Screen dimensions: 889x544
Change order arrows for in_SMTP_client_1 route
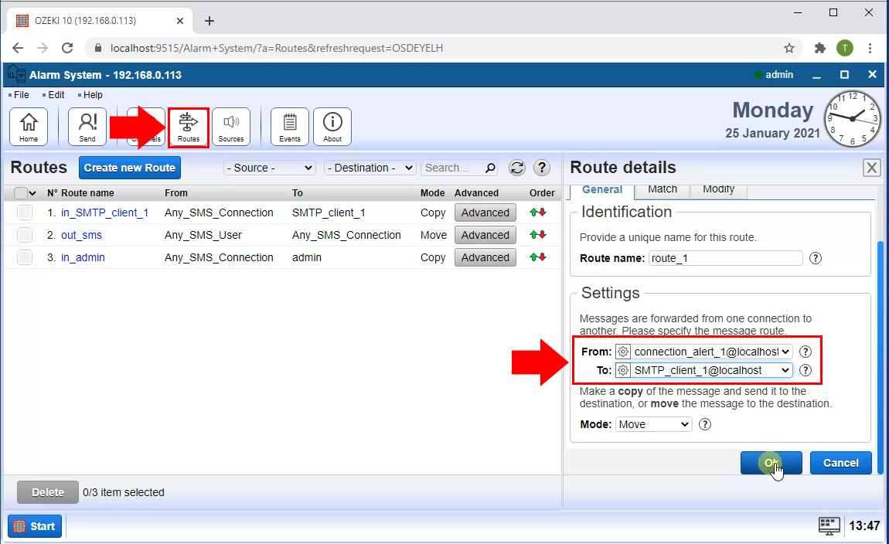coord(538,212)
